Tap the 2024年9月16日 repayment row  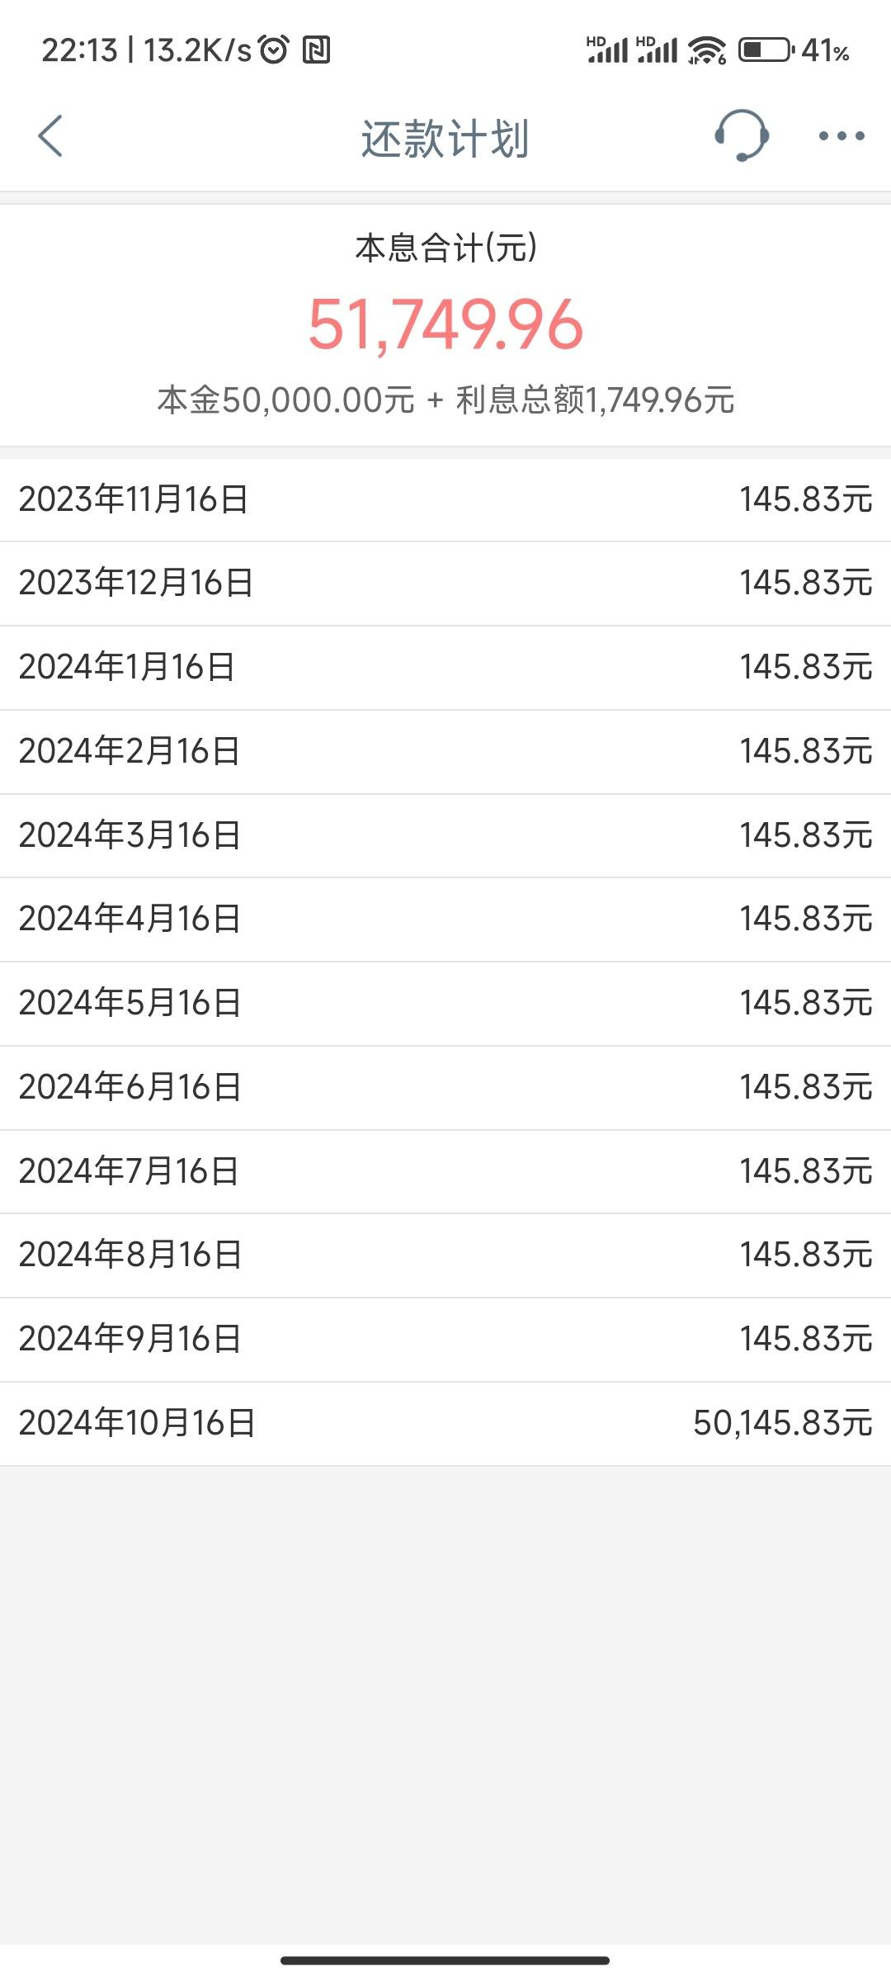pos(445,1340)
